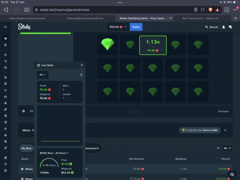Open the Wallet button
Image resolution: width=240 pixels, height=180 pixels.
[x=136, y=27]
